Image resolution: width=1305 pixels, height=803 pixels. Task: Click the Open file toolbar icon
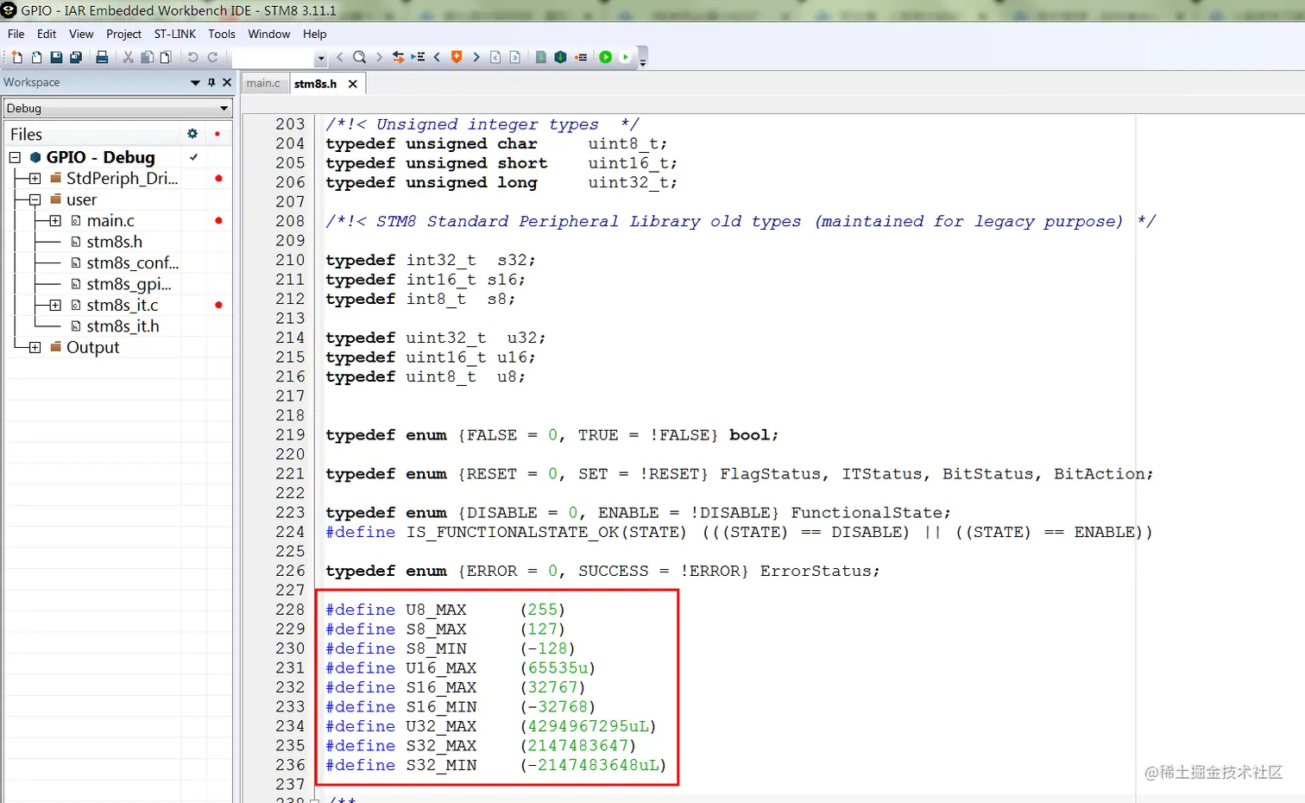point(36,57)
